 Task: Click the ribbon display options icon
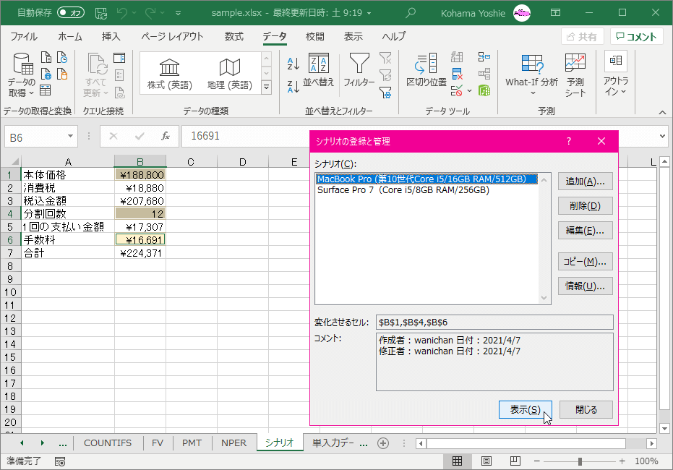[555, 13]
